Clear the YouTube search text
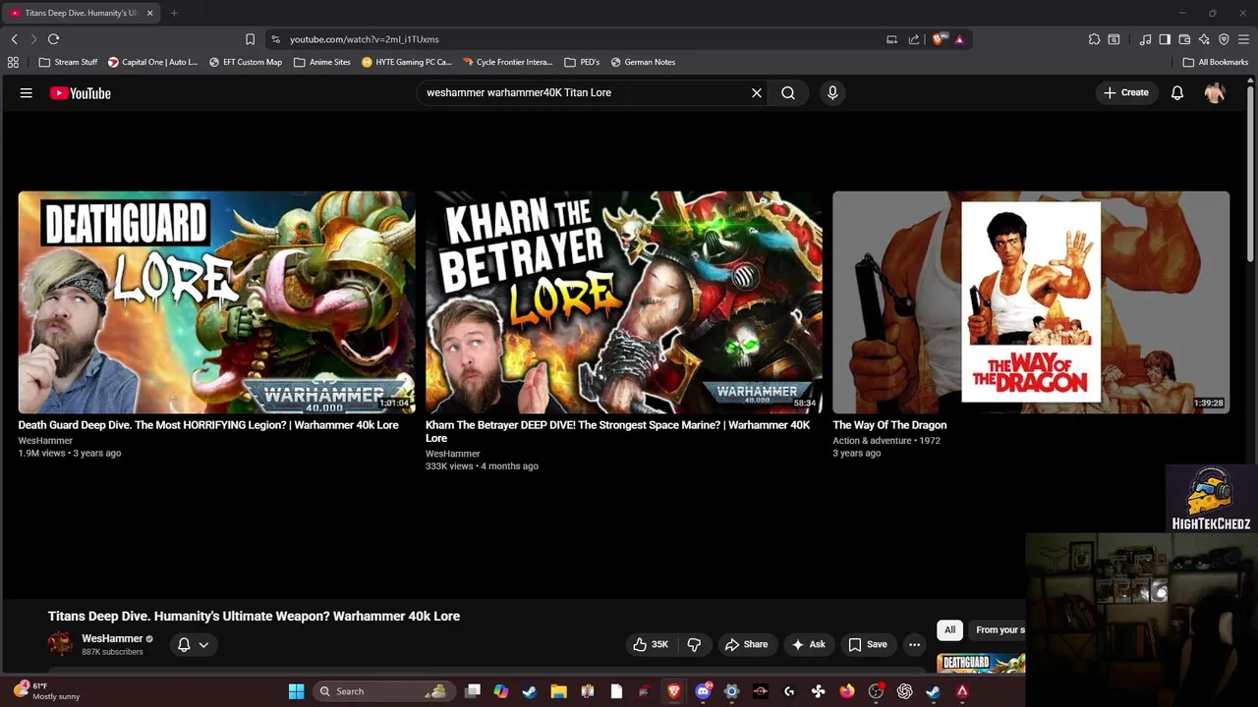 click(x=757, y=93)
